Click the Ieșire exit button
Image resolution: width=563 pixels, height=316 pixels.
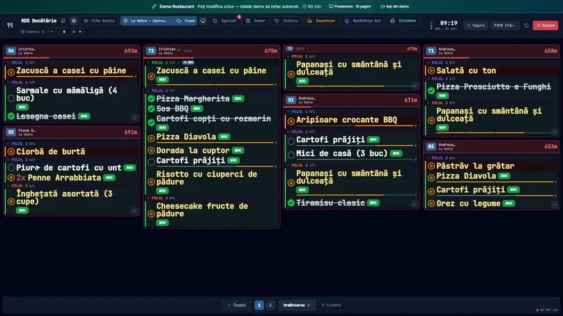(545, 25)
